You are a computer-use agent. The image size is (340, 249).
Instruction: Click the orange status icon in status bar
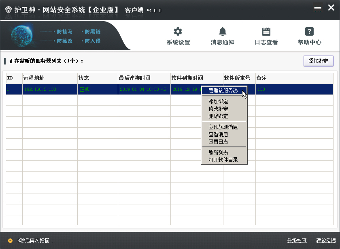tap(11, 240)
